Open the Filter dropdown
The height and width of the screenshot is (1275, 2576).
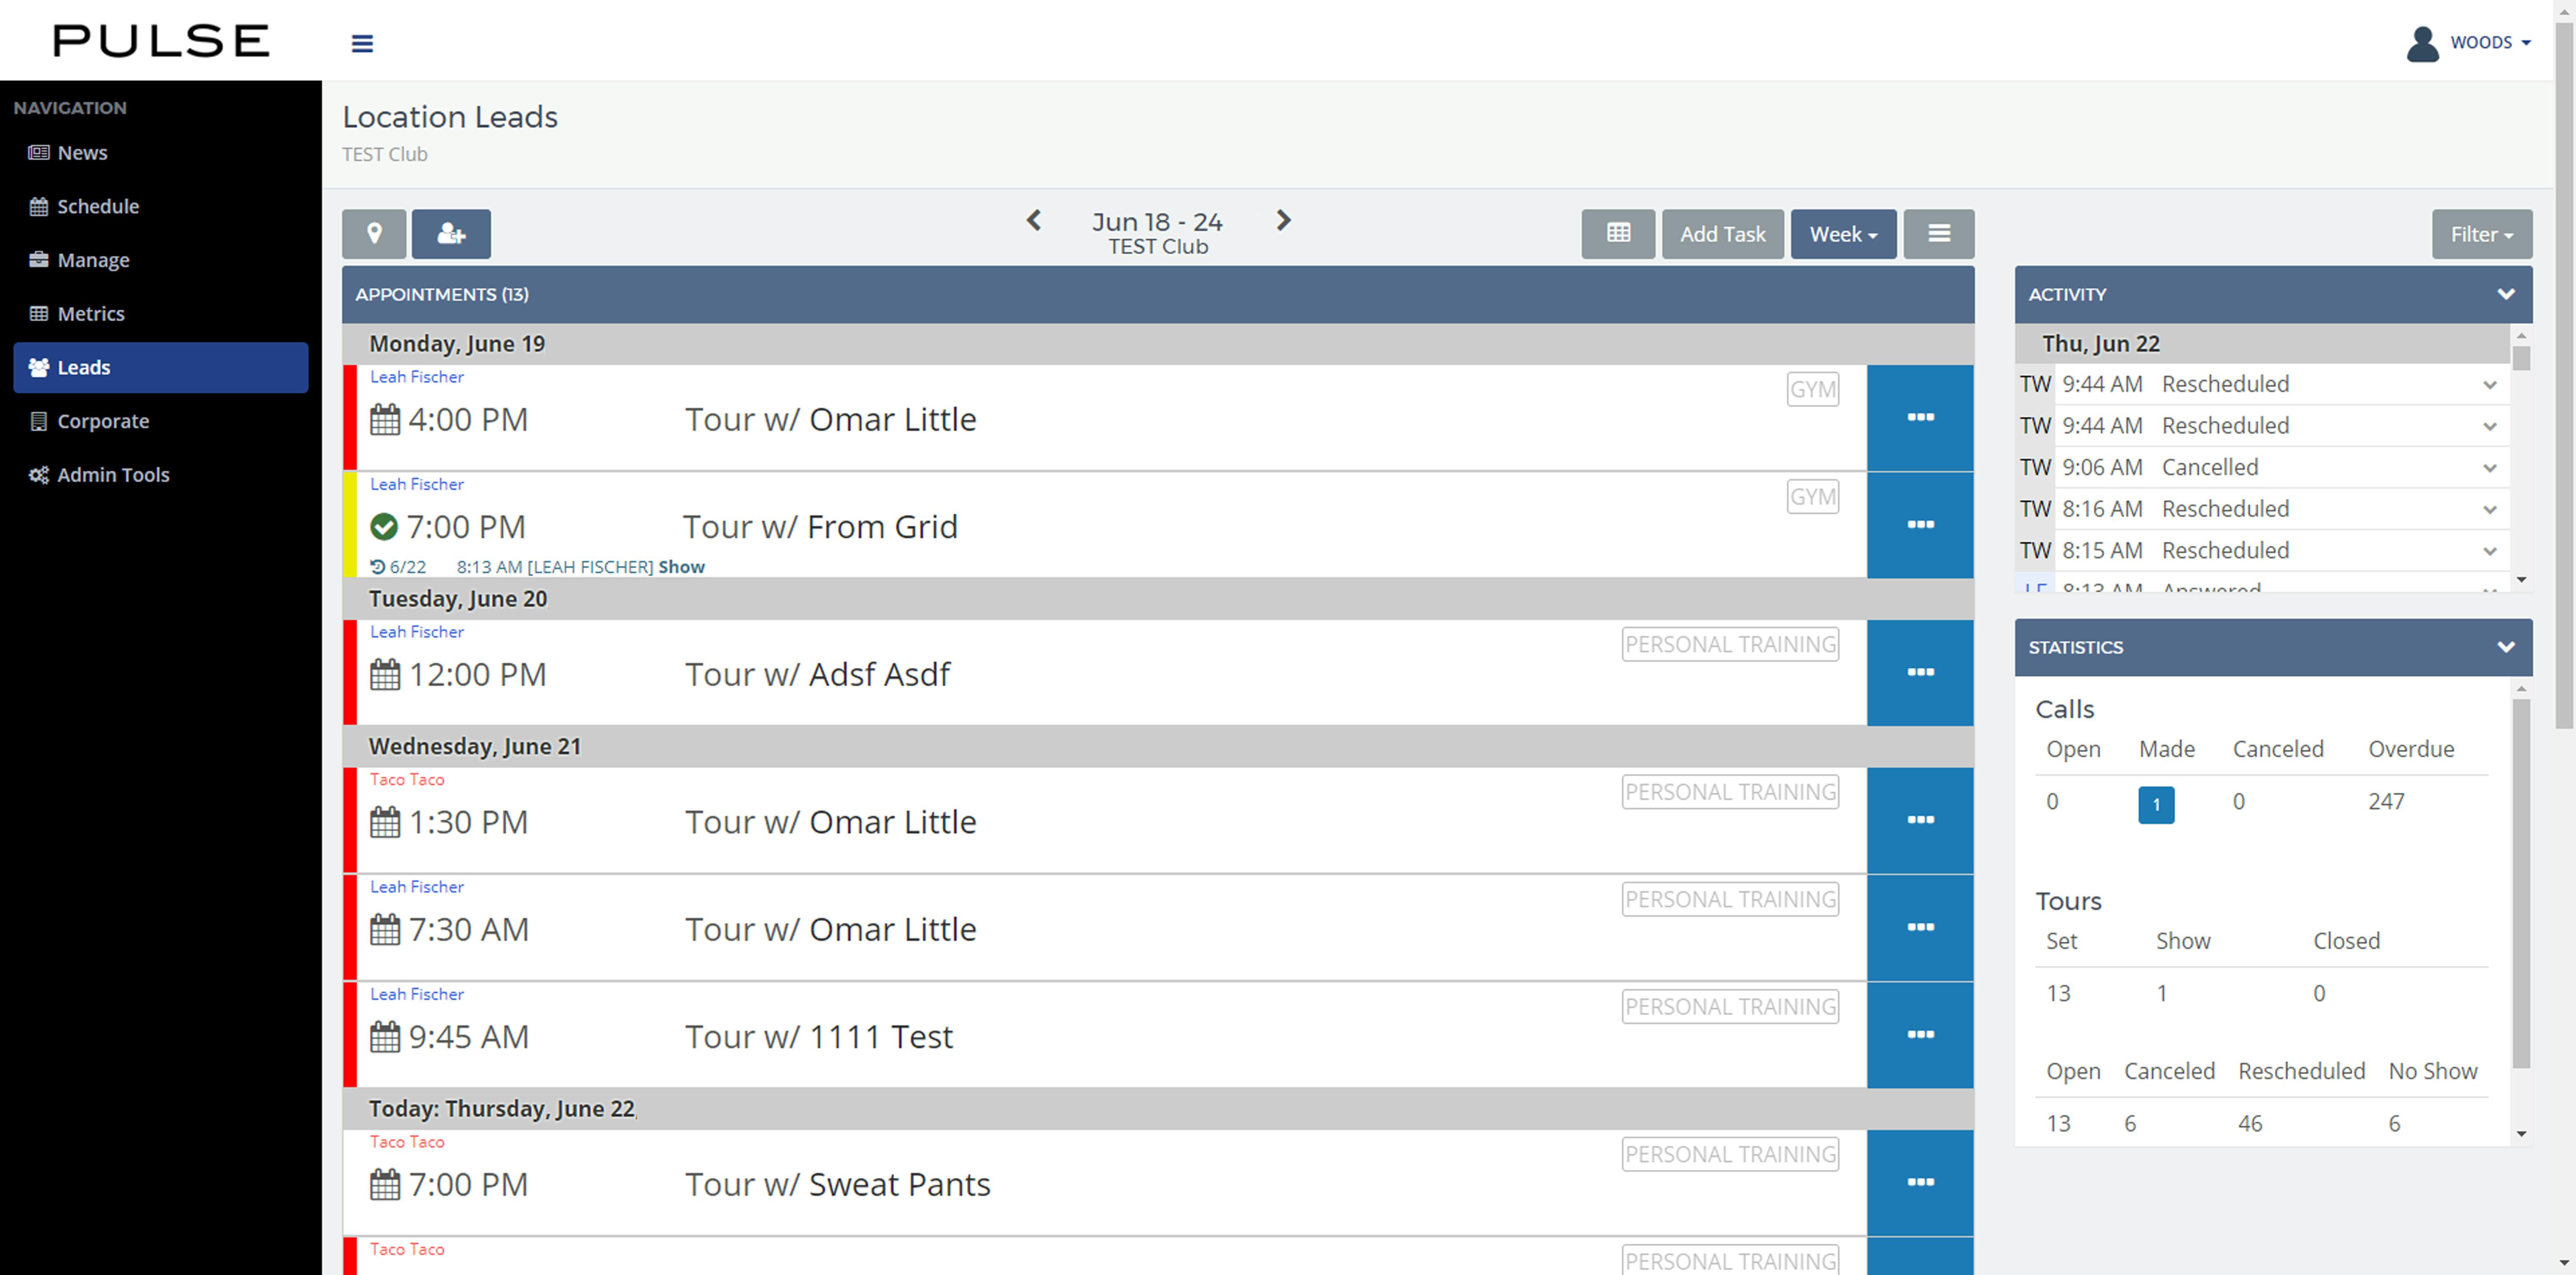point(2481,233)
